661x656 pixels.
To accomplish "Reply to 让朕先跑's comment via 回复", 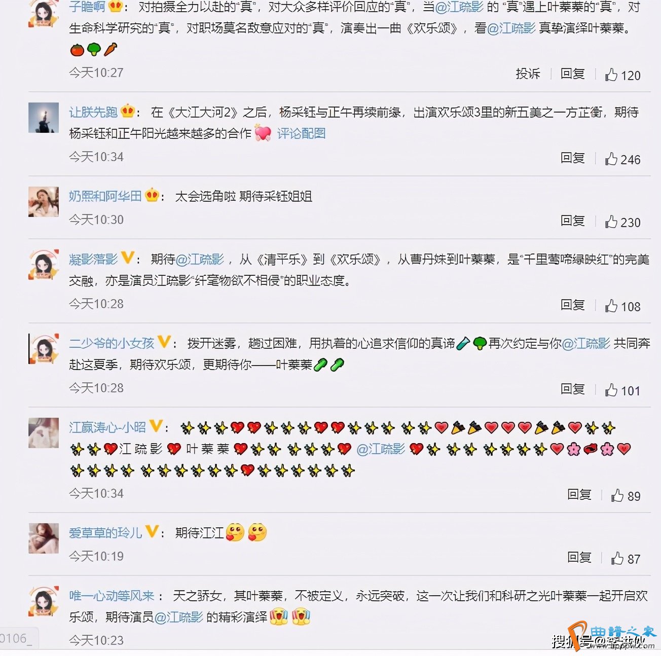I will (572, 158).
